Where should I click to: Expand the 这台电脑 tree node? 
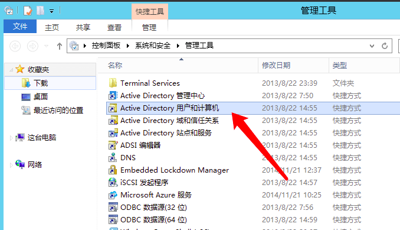11,138
